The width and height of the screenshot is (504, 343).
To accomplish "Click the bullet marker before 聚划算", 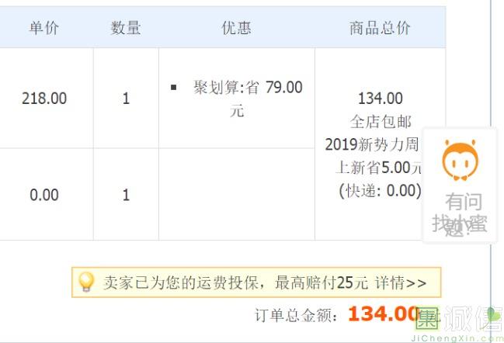I will click(174, 88).
